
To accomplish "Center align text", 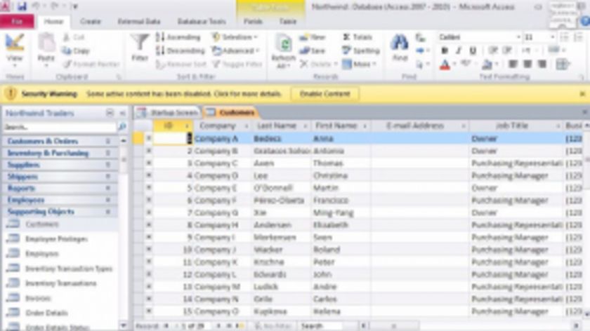I will click(527, 65).
